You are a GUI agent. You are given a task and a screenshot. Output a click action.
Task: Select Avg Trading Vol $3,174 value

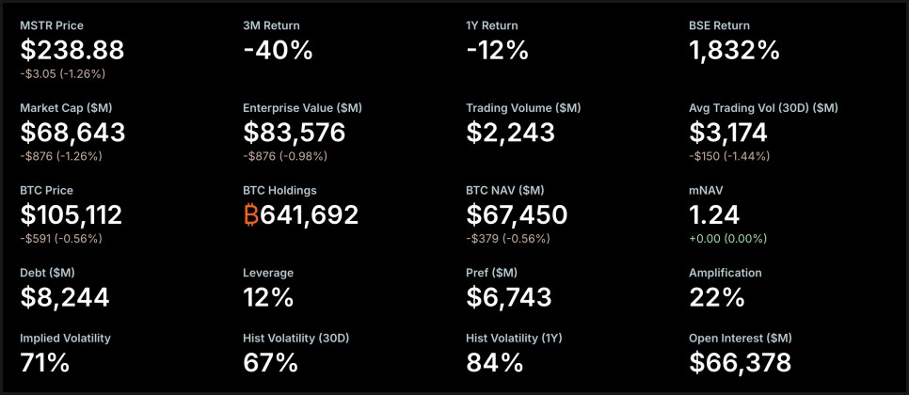728,133
